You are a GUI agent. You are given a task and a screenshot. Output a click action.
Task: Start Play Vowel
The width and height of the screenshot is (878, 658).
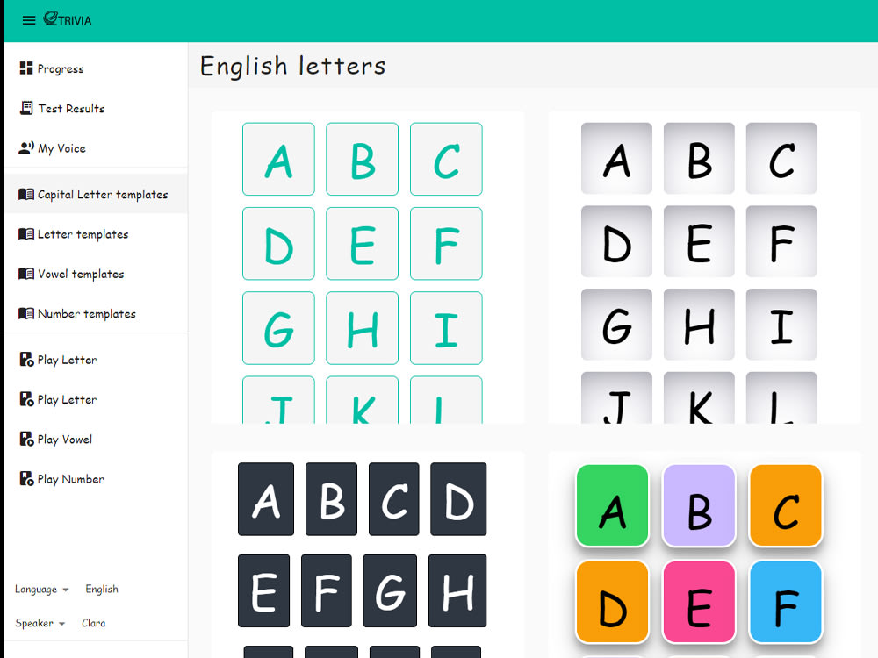[x=96, y=439]
